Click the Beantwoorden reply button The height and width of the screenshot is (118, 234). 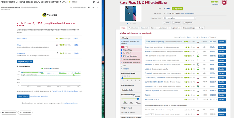(9, 113)
